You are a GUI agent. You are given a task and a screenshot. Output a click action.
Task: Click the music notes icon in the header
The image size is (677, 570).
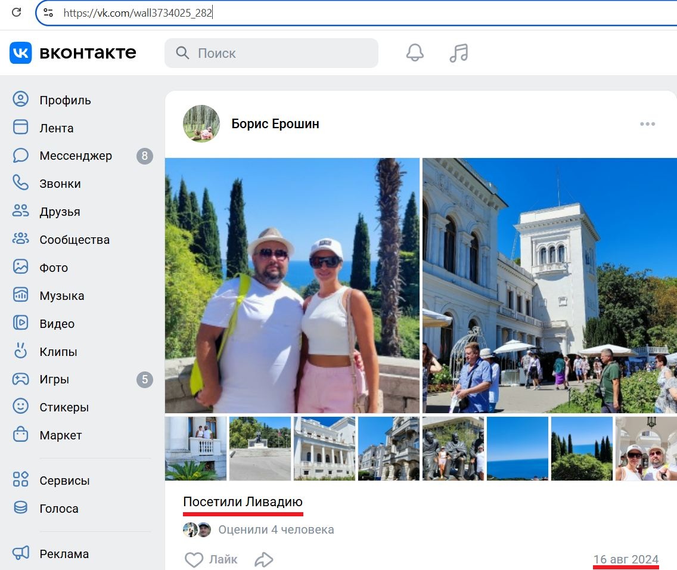[x=458, y=52]
